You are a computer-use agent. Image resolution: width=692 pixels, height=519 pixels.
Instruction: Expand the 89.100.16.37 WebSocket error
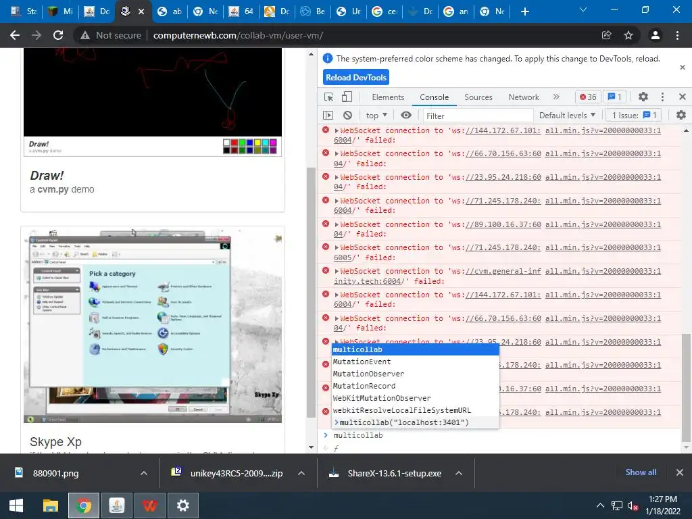coord(337,224)
